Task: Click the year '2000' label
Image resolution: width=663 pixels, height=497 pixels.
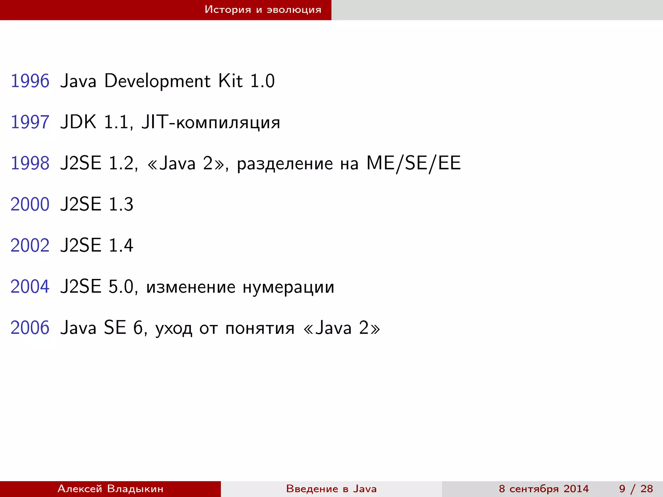Action: pyautogui.click(x=30, y=204)
